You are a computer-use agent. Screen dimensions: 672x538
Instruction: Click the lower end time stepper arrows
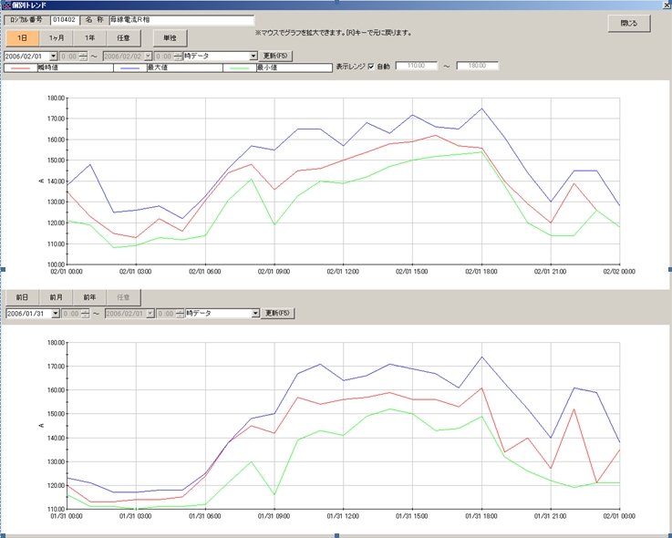(180, 314)
